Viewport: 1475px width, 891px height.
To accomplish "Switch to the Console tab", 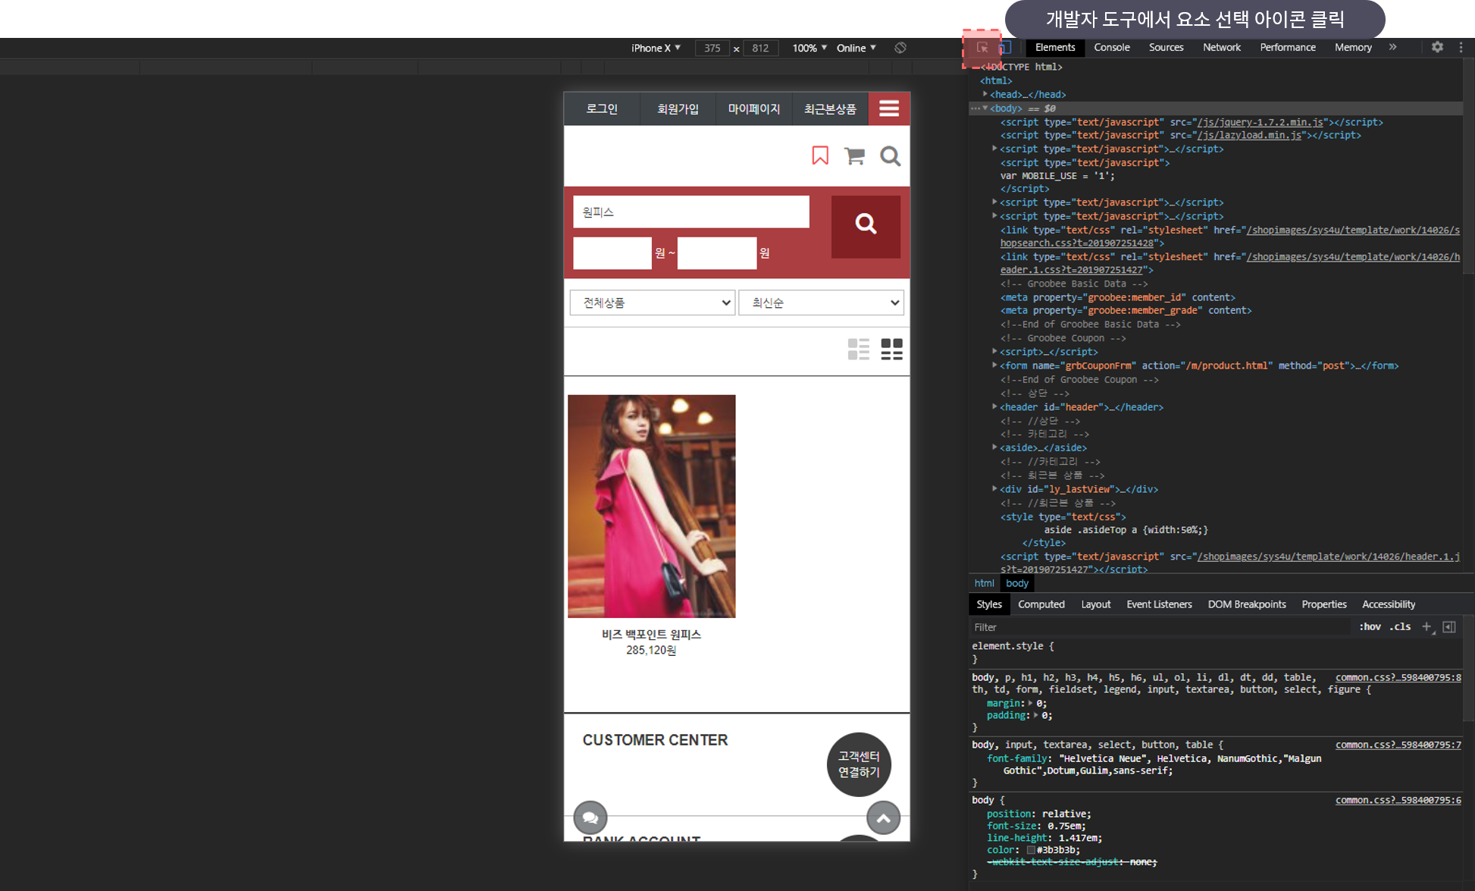I will (1111, 47).
